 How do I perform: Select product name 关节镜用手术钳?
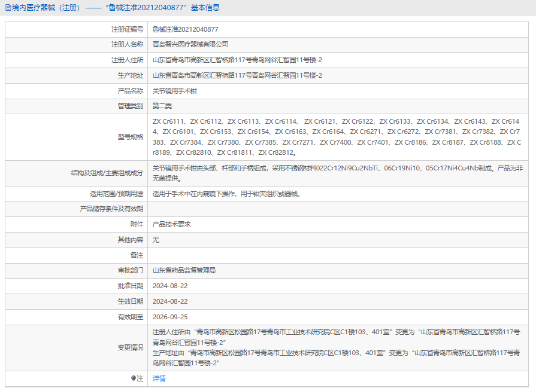(175, 91)
